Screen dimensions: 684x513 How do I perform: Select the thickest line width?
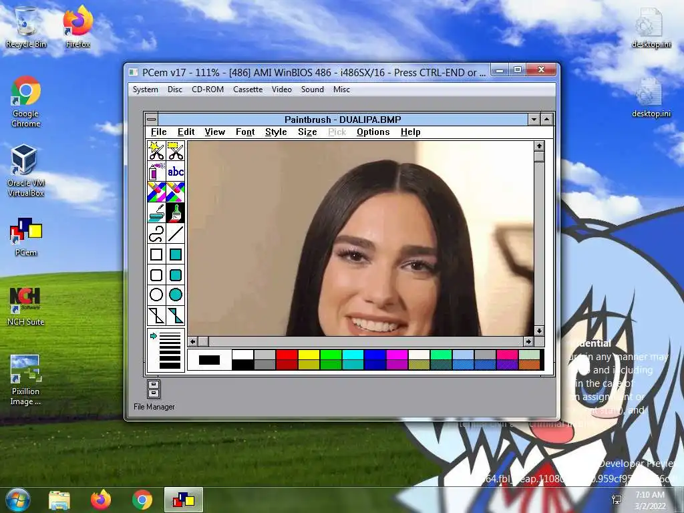tap(170, 367)
